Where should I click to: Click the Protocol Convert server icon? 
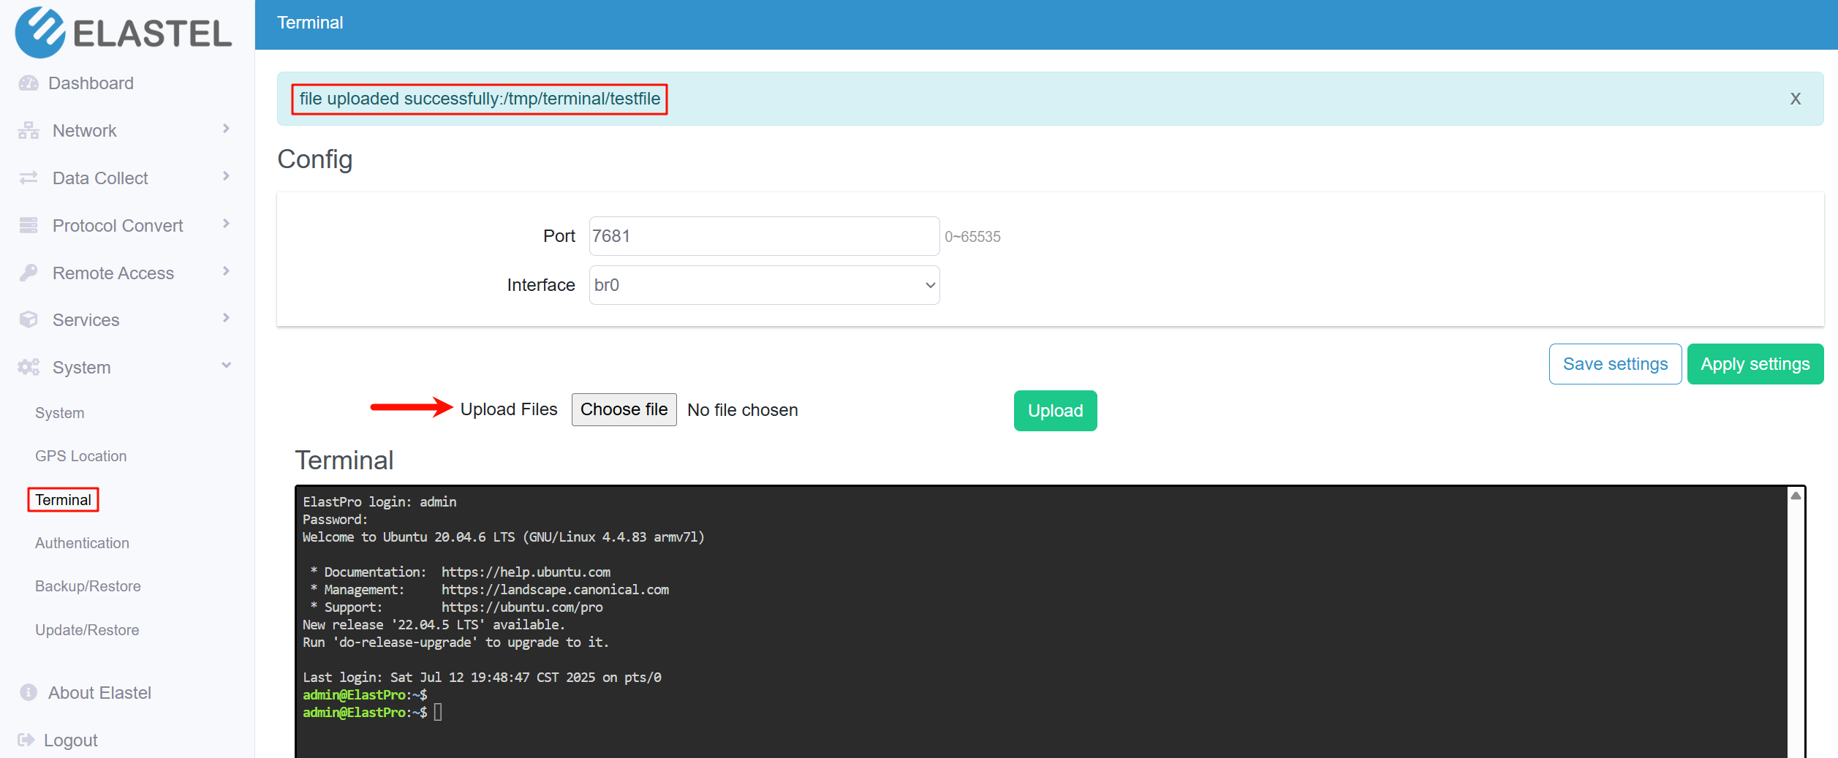tap(29, 225)
